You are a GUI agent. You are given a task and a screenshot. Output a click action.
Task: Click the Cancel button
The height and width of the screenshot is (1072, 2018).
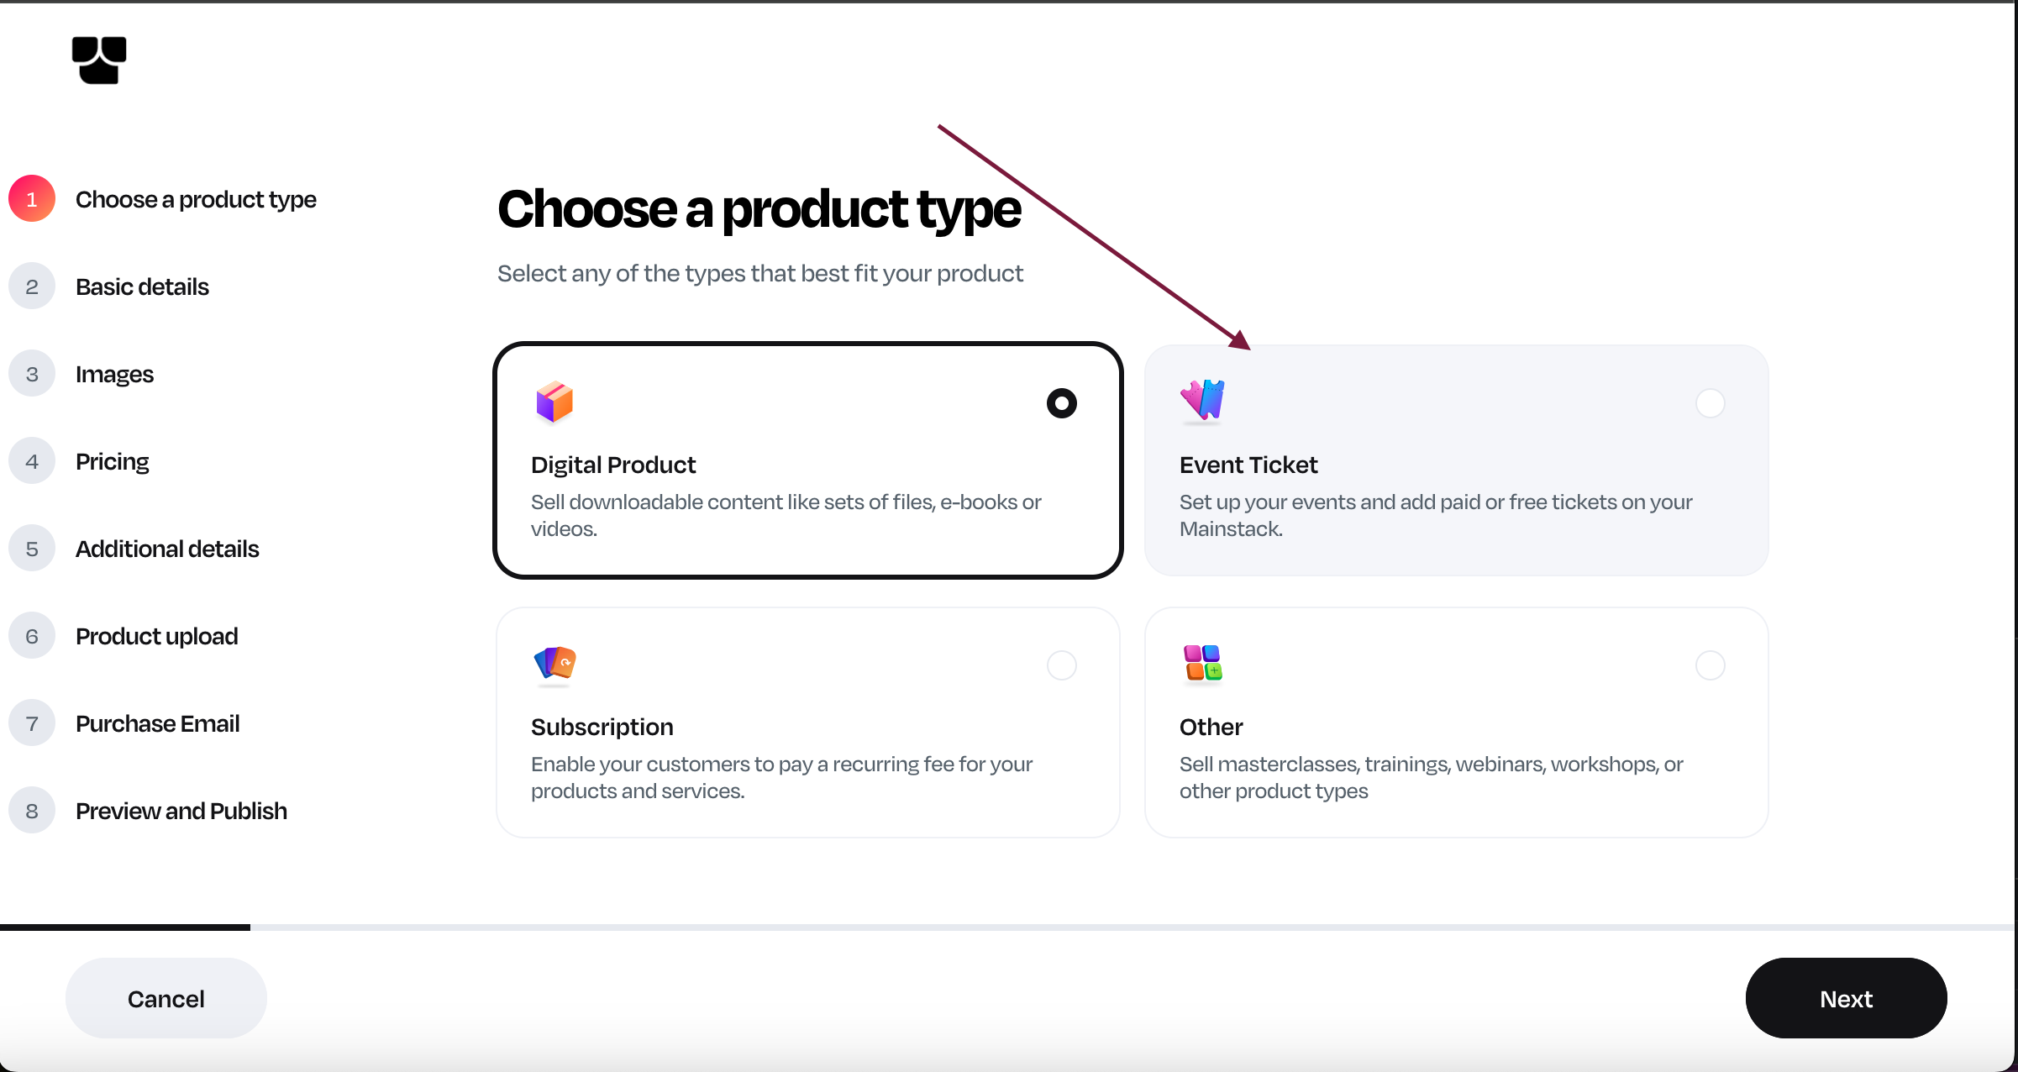coord(166,998)
